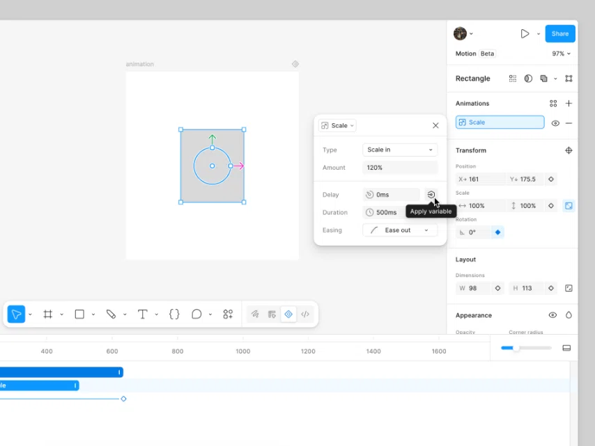Viewport: 595px width, 446px height.
Task: Toggle the Appearance eye visibility icon
Action: coord(552,315)
